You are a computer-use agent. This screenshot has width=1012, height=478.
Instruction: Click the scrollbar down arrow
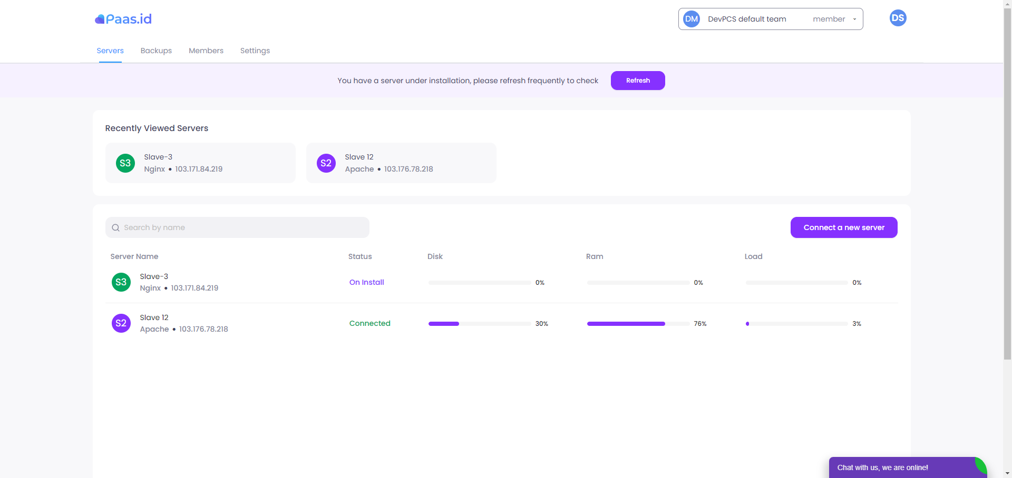[x=1008, y=473]
